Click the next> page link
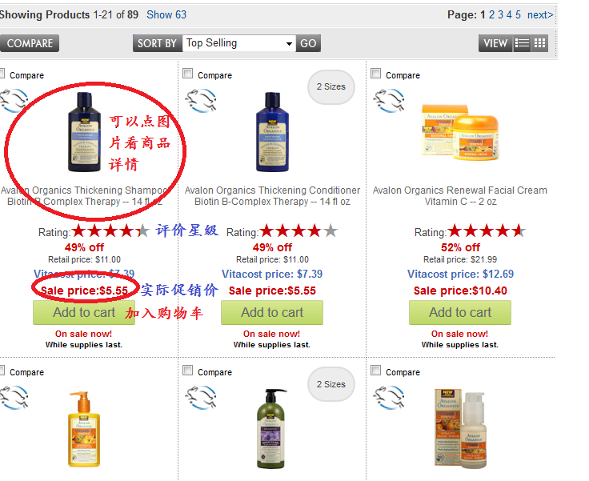Image resolution: width=589 pixels, height=481 pixels. [540, 14]
